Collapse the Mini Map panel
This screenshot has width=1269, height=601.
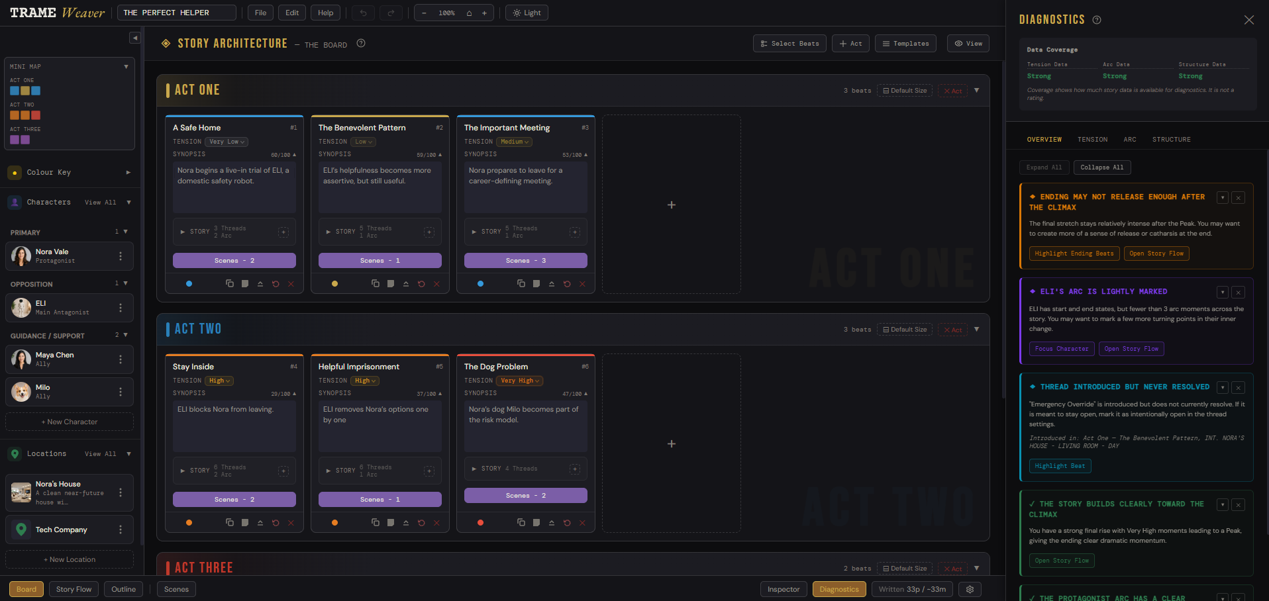pyautogui.click(x=127, y=67)
